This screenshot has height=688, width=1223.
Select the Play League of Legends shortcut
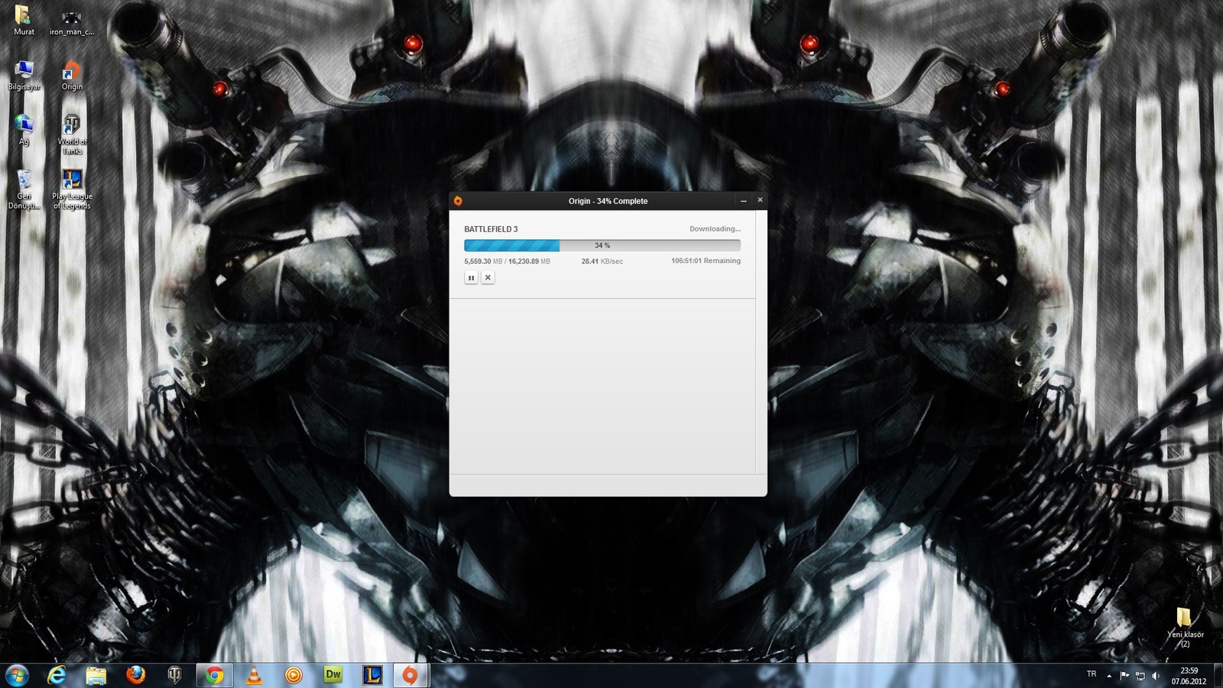coord(72,190)
